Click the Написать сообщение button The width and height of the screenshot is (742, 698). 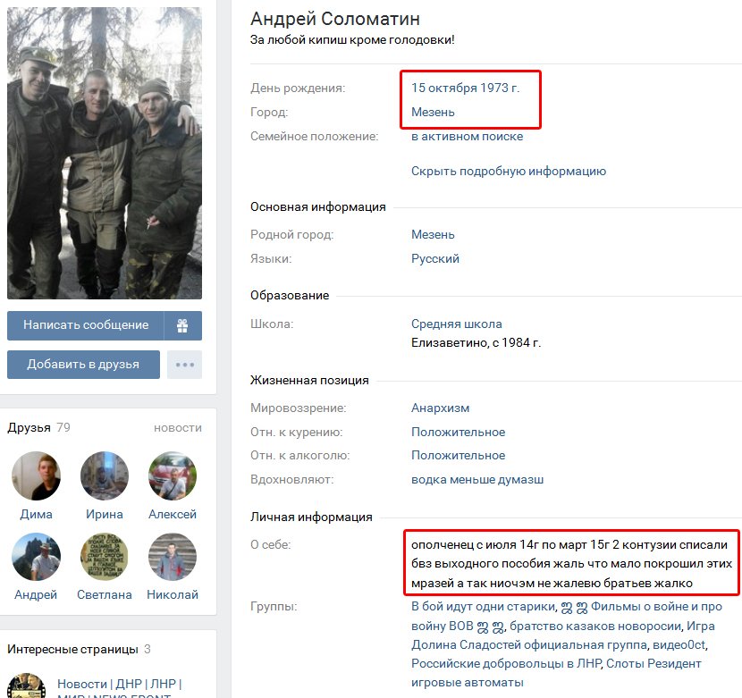click(x=86, y=325)
